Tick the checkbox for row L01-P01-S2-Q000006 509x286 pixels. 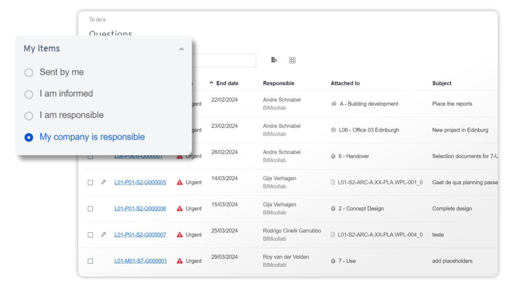(90, 209)
